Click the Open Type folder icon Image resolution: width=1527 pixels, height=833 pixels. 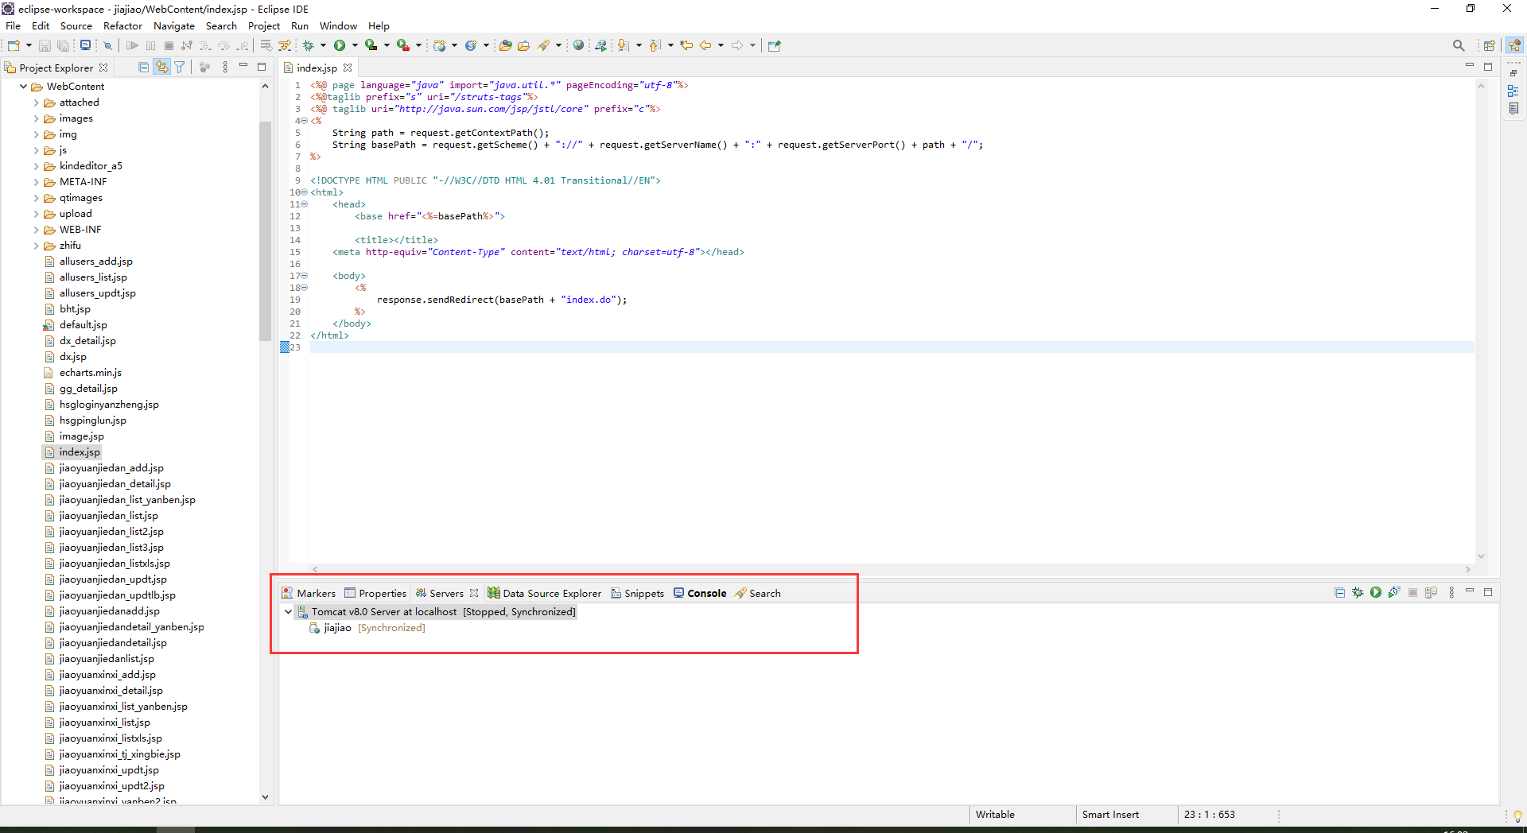point(505,45)
